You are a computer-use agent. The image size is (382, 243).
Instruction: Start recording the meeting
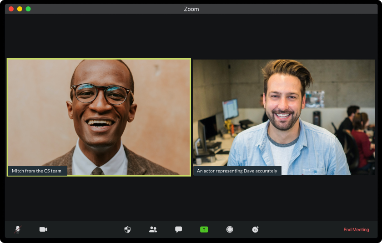pyautogui.click(x=230, y=229)
